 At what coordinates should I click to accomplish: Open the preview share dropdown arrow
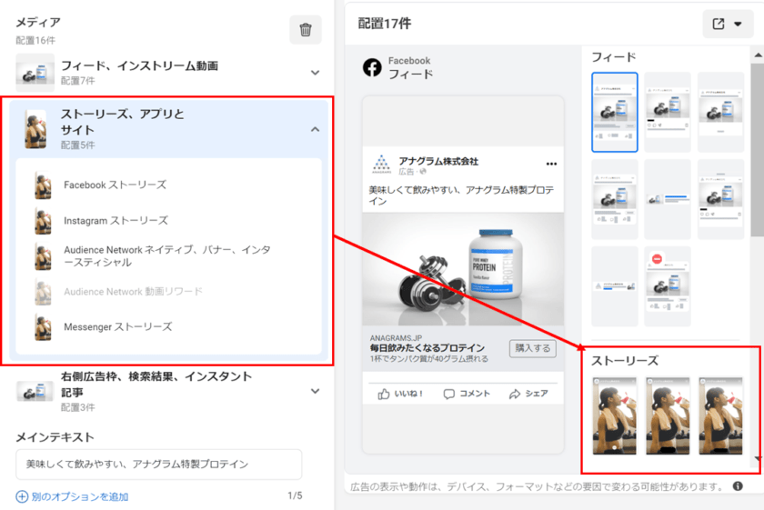(x=738, y=24)
